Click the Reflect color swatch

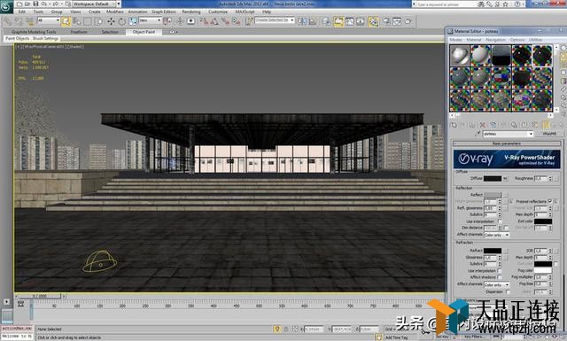pyautogui.click(x=493, y=195)
